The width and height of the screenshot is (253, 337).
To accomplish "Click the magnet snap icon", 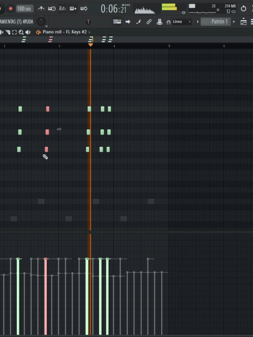I will (169, 22).
